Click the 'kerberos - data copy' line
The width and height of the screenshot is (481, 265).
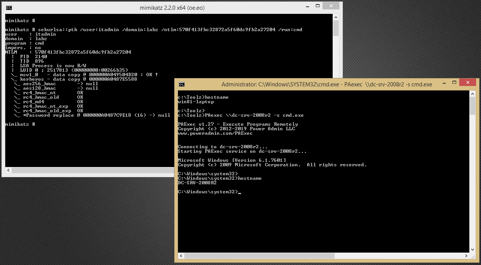(x=74, y=79)
